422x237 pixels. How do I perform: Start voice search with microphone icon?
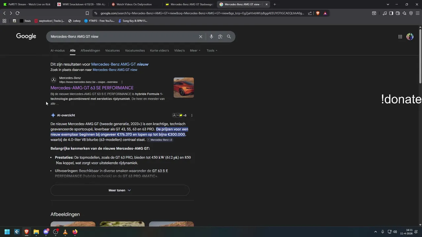211,37
